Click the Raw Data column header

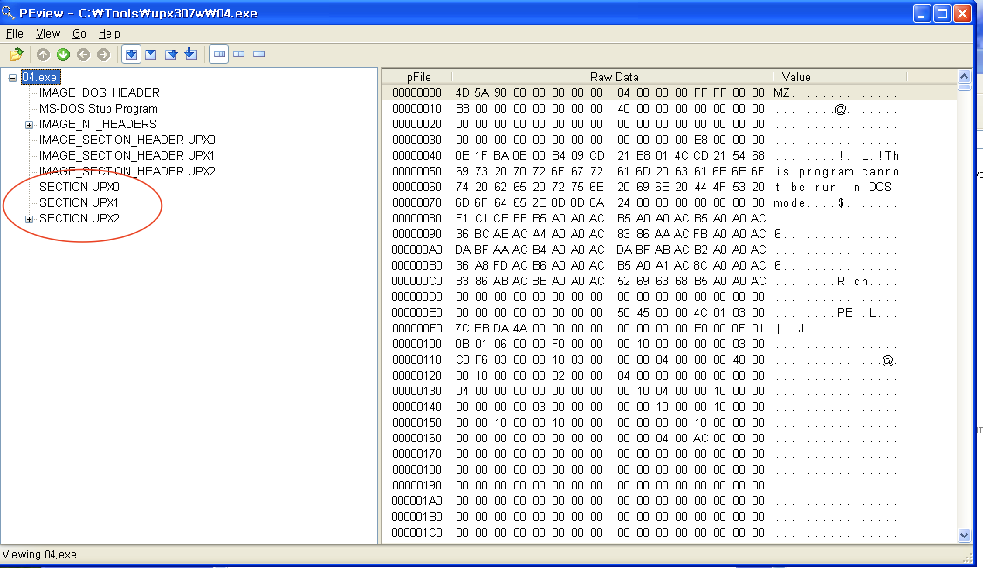pyautogui.click(x=614, y=77)
